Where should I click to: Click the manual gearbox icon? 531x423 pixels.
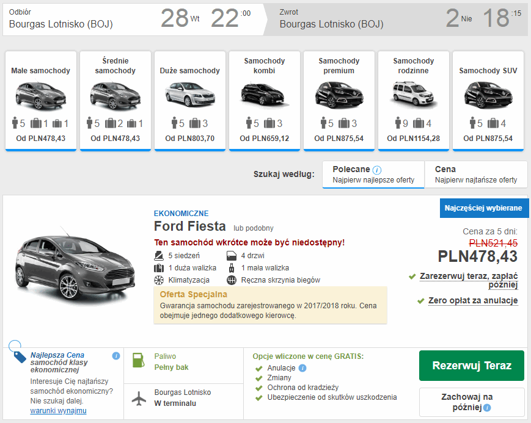click(x=232, y=280)
